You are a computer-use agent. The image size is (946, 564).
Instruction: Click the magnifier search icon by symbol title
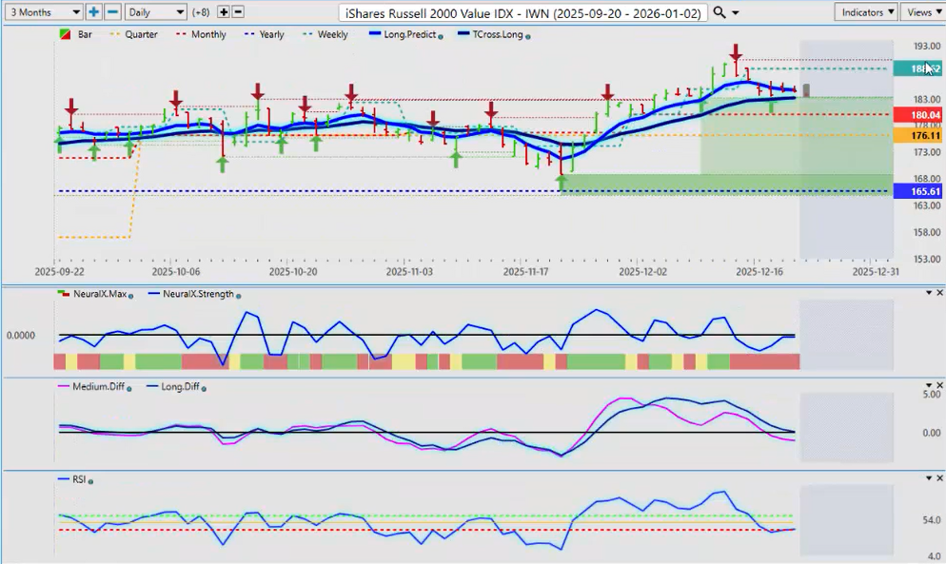coord(719,12)
